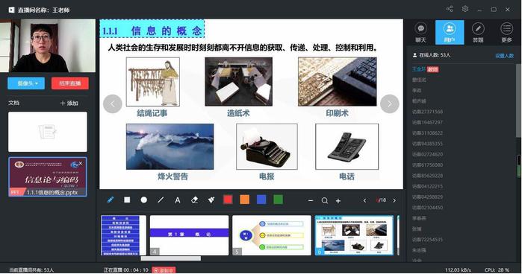Viewport: 522px width, 274px height.
Task: Go to the next slide with right arrow
Action: (390, 104)
